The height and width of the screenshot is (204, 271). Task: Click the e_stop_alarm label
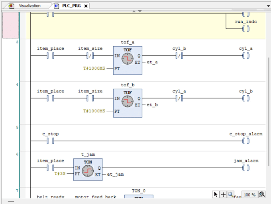click(x=246, y=134)
